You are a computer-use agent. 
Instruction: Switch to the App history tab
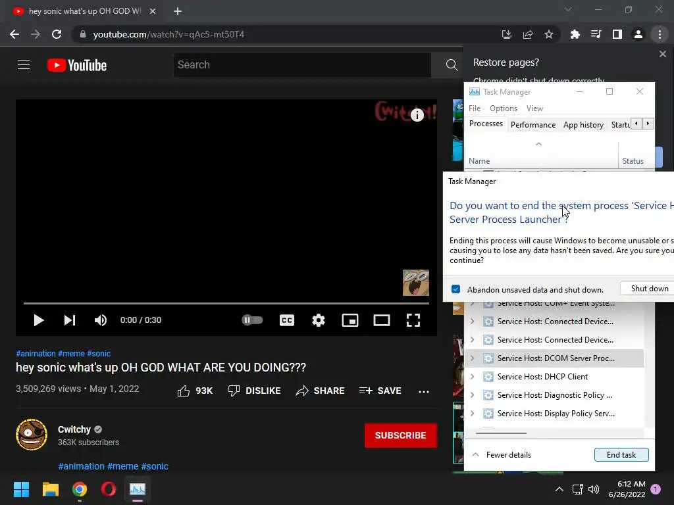point(583,124)
